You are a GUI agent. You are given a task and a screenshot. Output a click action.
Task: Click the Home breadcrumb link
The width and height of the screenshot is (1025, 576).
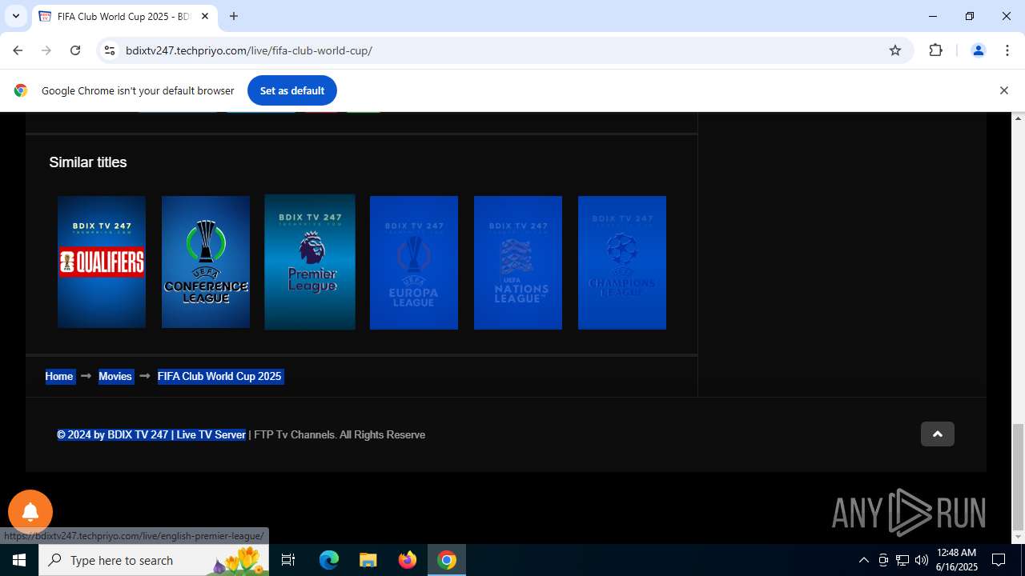tap(59, 376)
